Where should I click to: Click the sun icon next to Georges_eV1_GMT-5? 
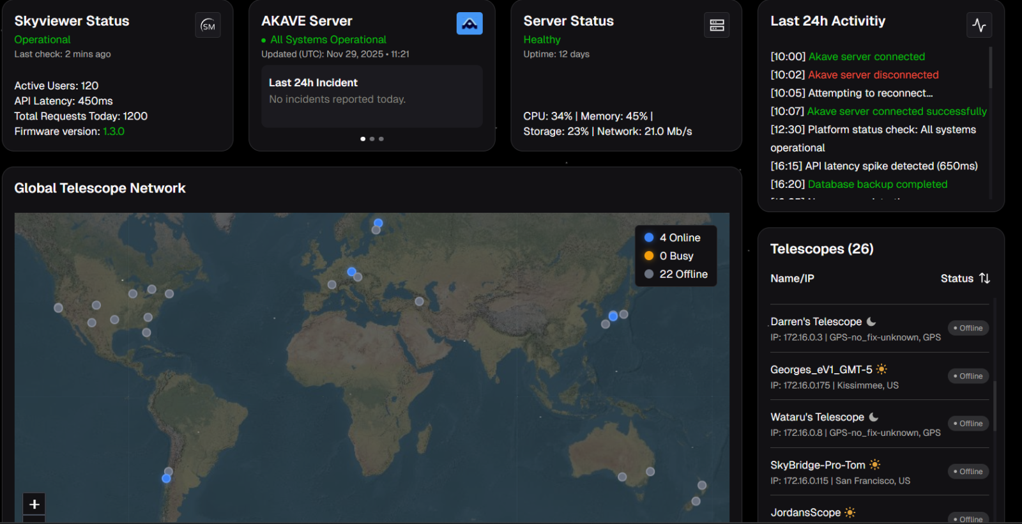click(881, 369)
